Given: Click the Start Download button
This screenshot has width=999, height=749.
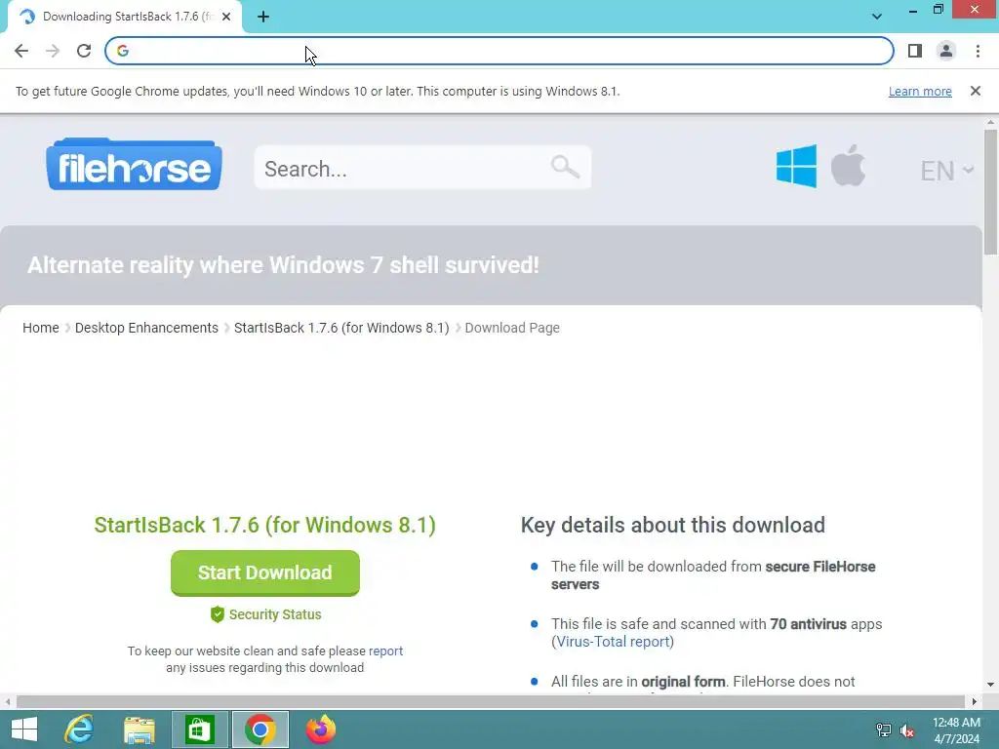Looking at the screenshot, I should click(x=265, y=572).
